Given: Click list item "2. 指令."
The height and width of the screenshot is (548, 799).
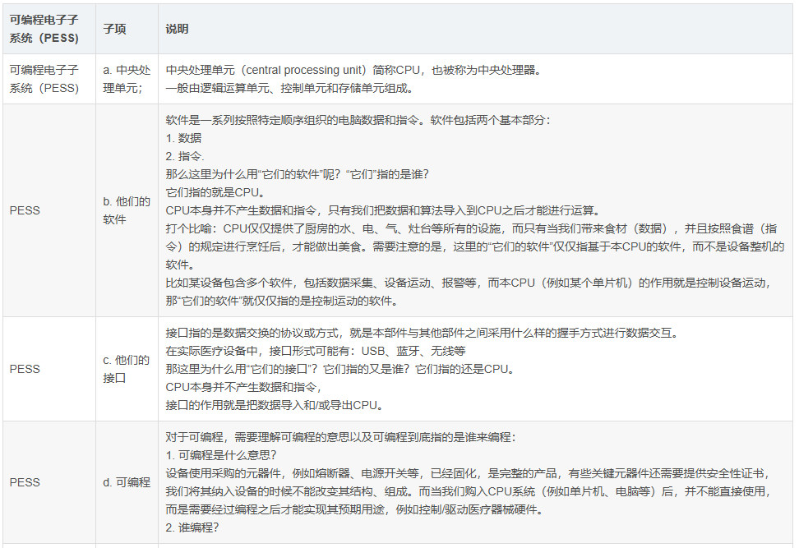Looking at the screenshot, I should click(x=185, y=156).
